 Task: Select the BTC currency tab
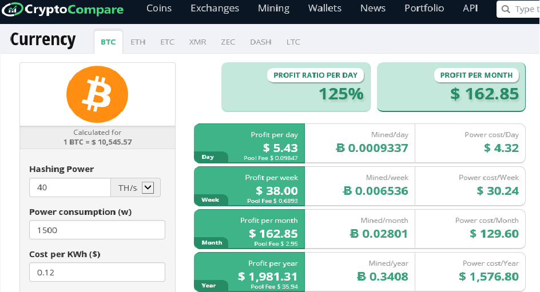(108, 42)
